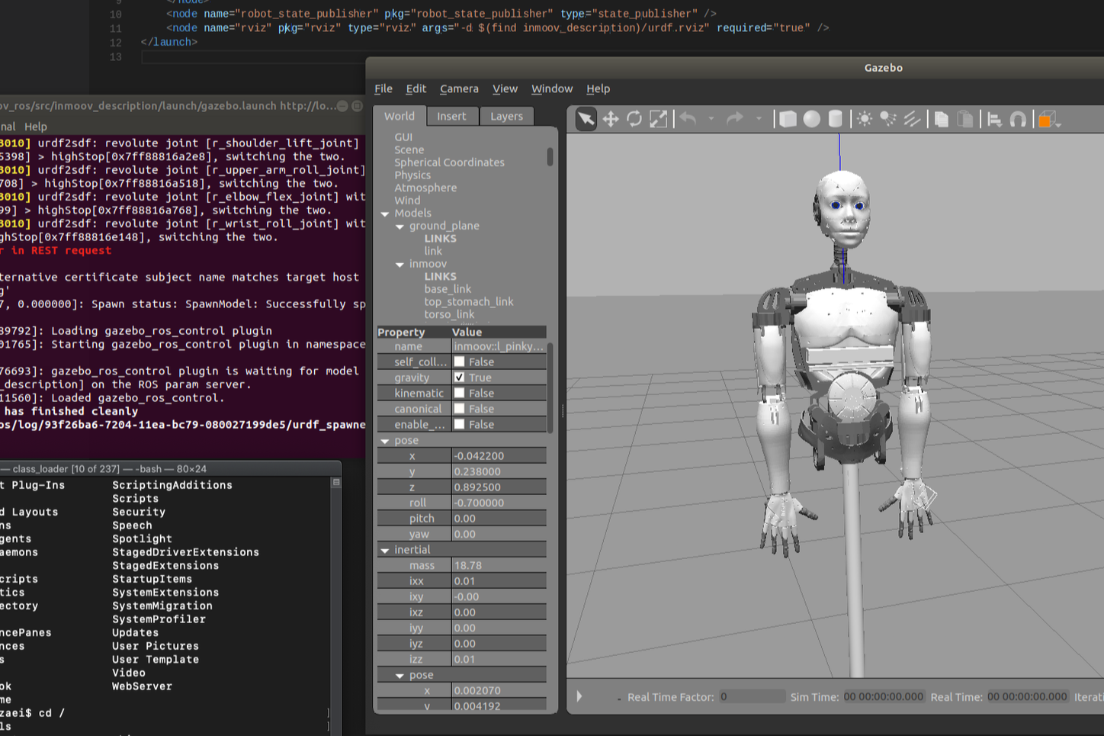Screen dimensions: 1104x736
Task: Collapse the link pose property group
Action: (x=385, y=441)
